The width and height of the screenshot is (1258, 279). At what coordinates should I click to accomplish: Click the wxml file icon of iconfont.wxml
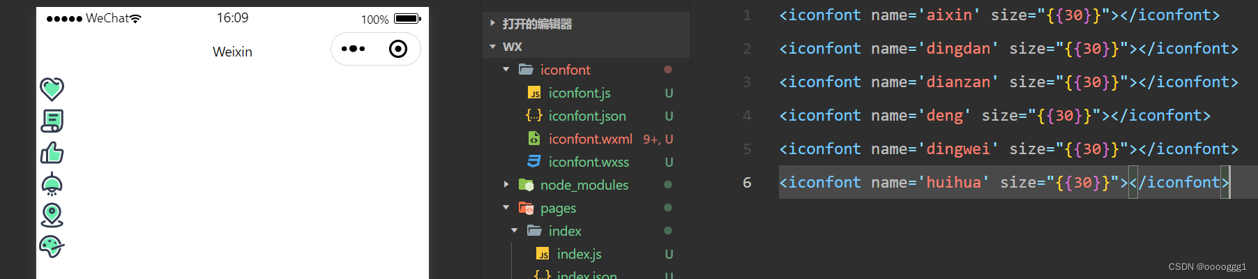(x=534, y=139)
